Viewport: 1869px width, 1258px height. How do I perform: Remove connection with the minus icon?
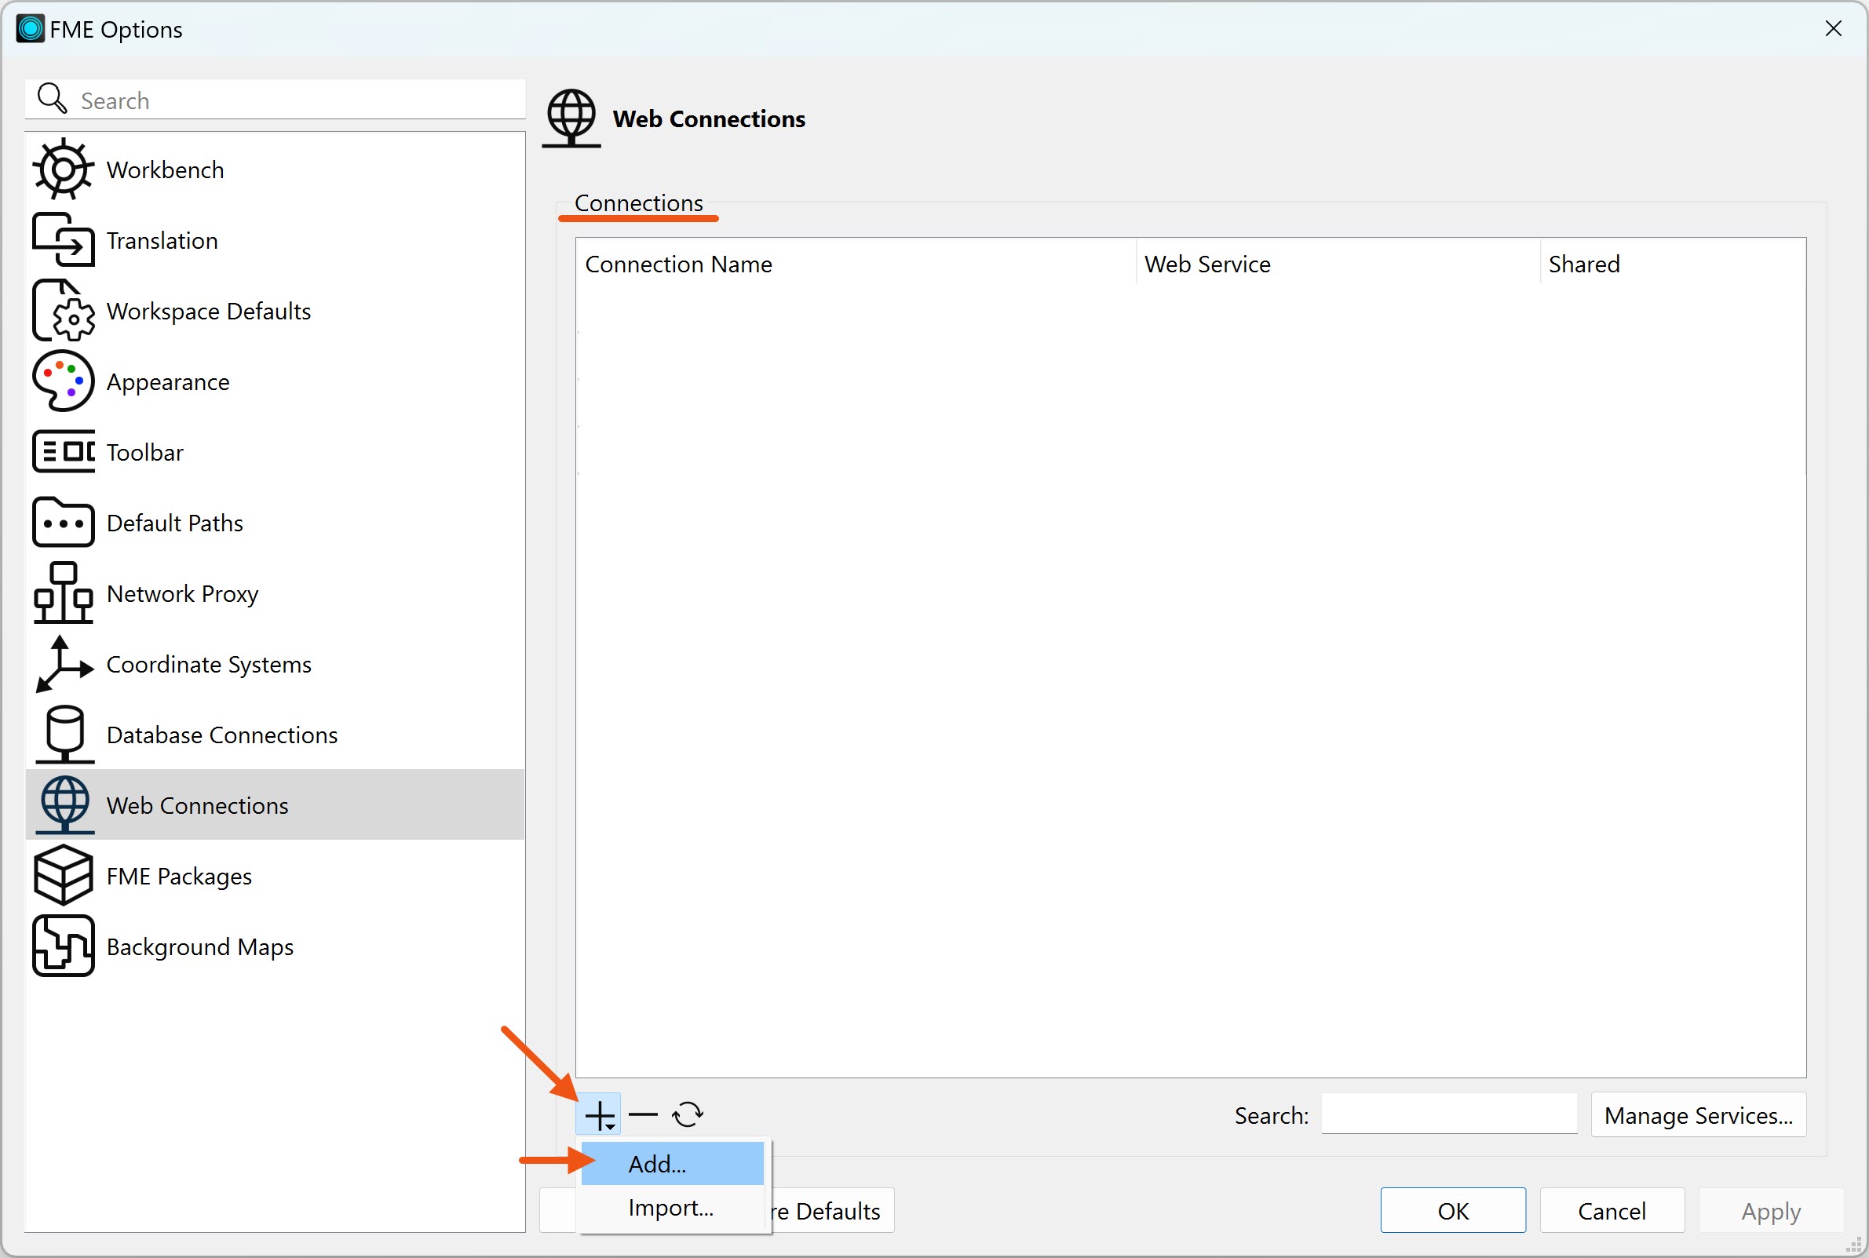(643, 1114)
